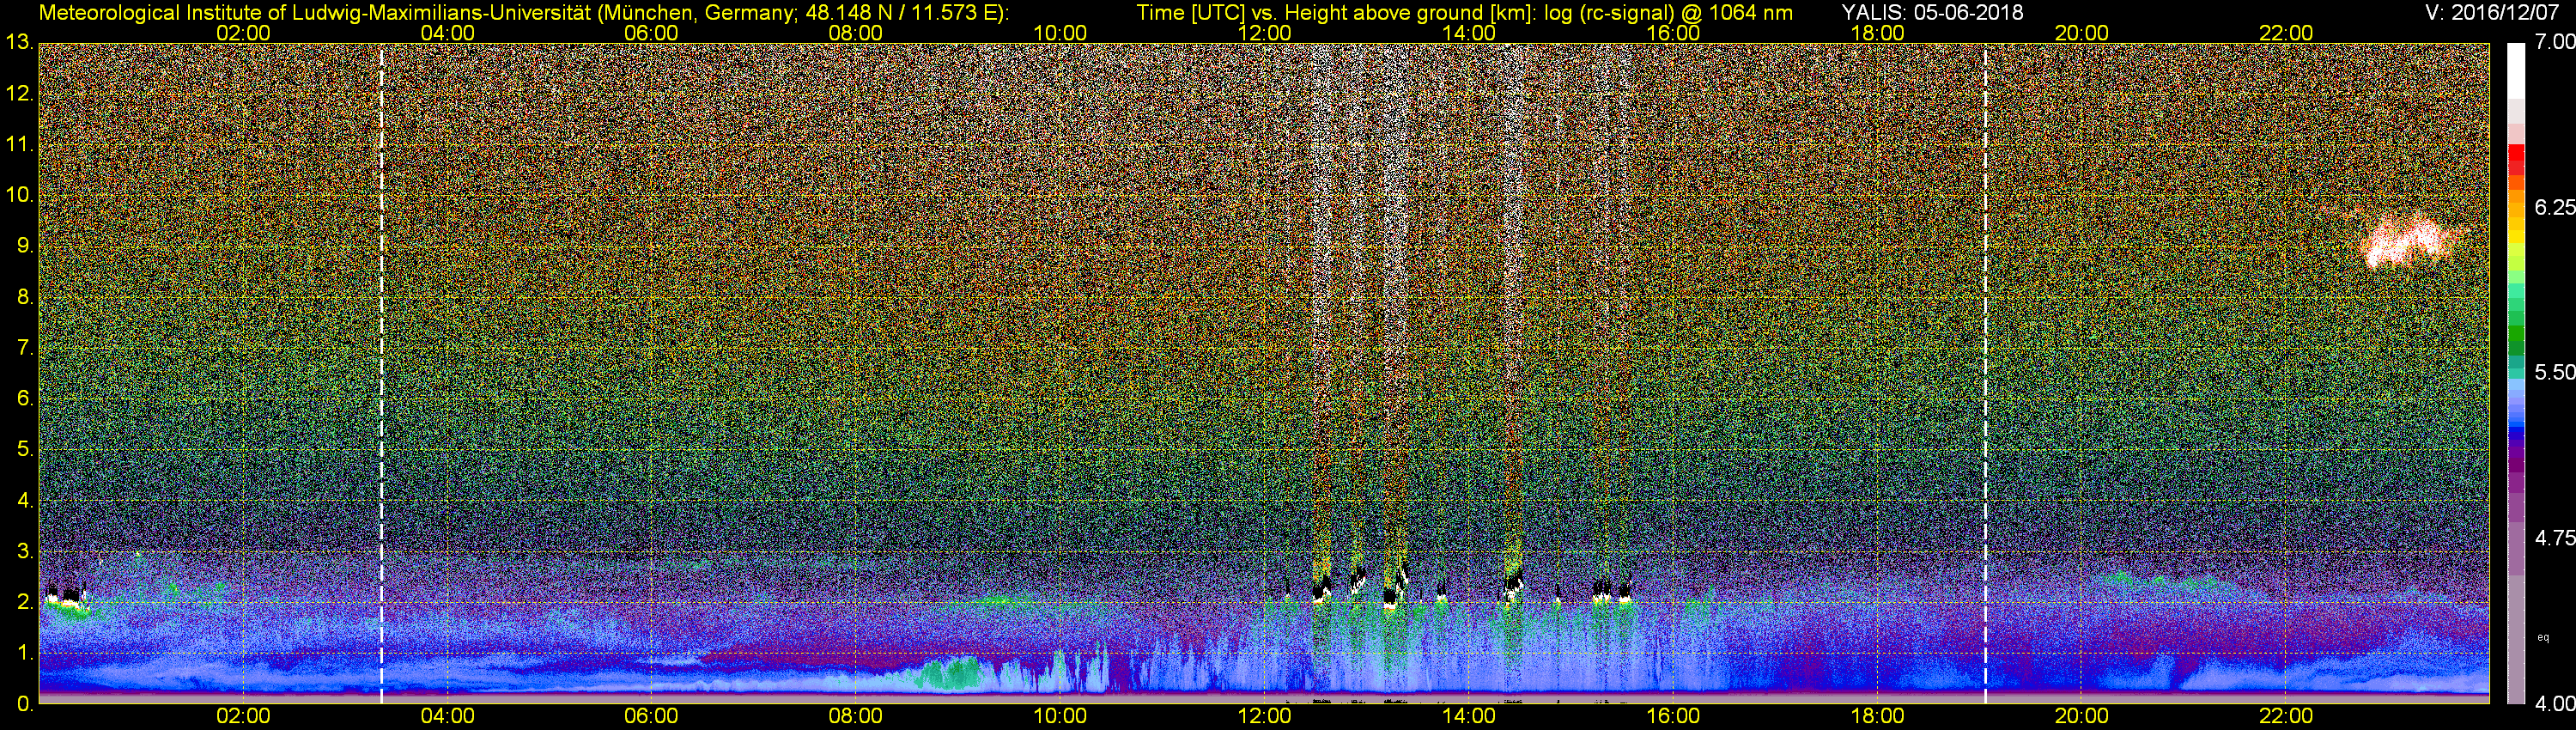The height and width of the screenshot is (730, 2576).
Task: Click the 22:00 label on the top time axis
Action: click(x=2286, y=33)
